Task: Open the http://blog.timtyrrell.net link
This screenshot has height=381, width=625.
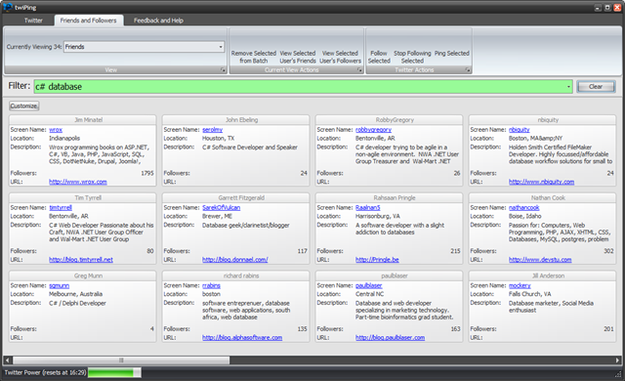Action: (x=81, y=260)
